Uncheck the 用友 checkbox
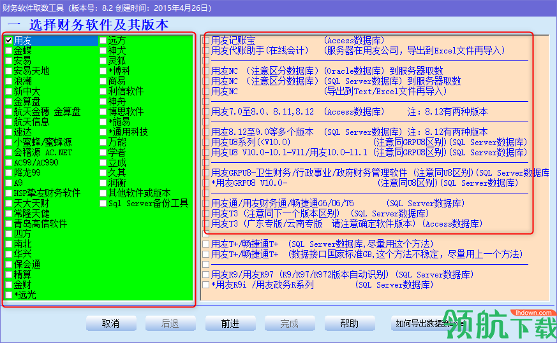557x343 pixels. tap(9, 40)
